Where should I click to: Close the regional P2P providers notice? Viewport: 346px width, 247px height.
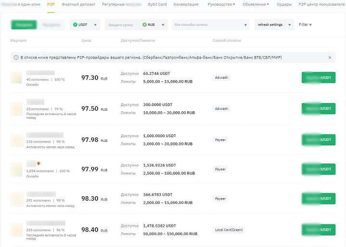click(x=330, y=58)
